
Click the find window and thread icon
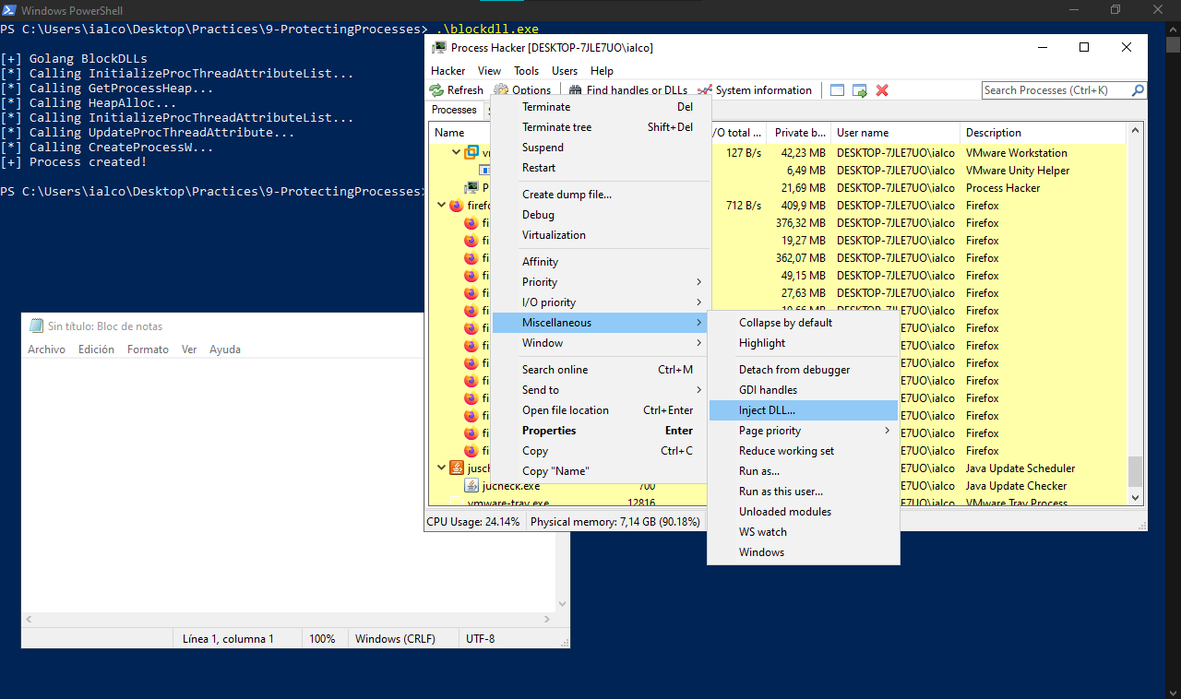pyautogui.click(x=860, y=90)
